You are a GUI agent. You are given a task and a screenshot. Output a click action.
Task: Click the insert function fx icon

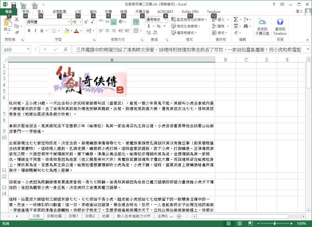coord(66,49)
